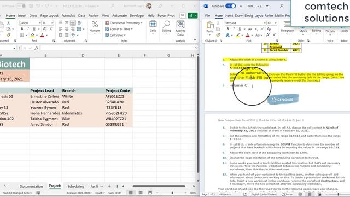This screenshot has height=197, width=350.
Task: Click Strikethrough in Word
Action: (x=250, y=29)
